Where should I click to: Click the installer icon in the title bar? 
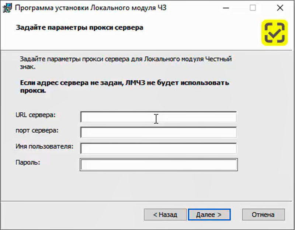pos(7,8)
